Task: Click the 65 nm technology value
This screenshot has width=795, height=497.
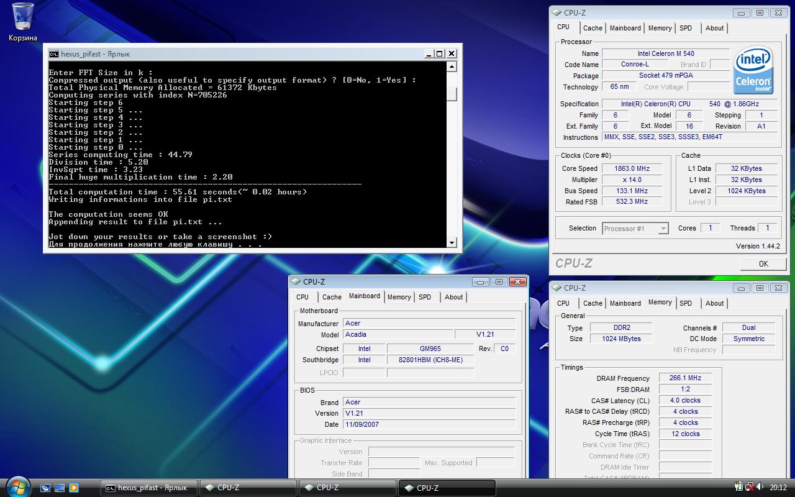Action: point(619,87)
